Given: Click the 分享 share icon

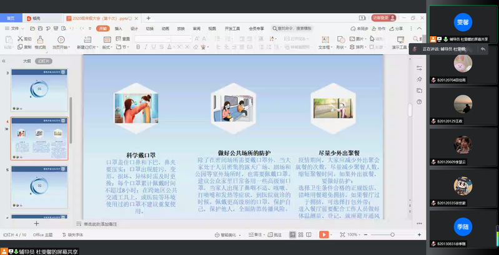Looking at the screenshot, I should 397,29.
